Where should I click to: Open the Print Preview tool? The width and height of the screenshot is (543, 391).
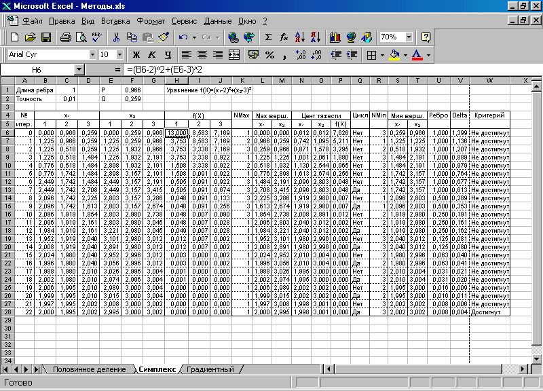click(81, 37)
